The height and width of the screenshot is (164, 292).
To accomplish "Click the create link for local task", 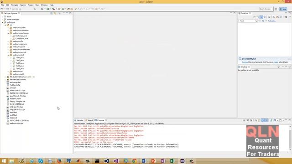I will (276, 62).
